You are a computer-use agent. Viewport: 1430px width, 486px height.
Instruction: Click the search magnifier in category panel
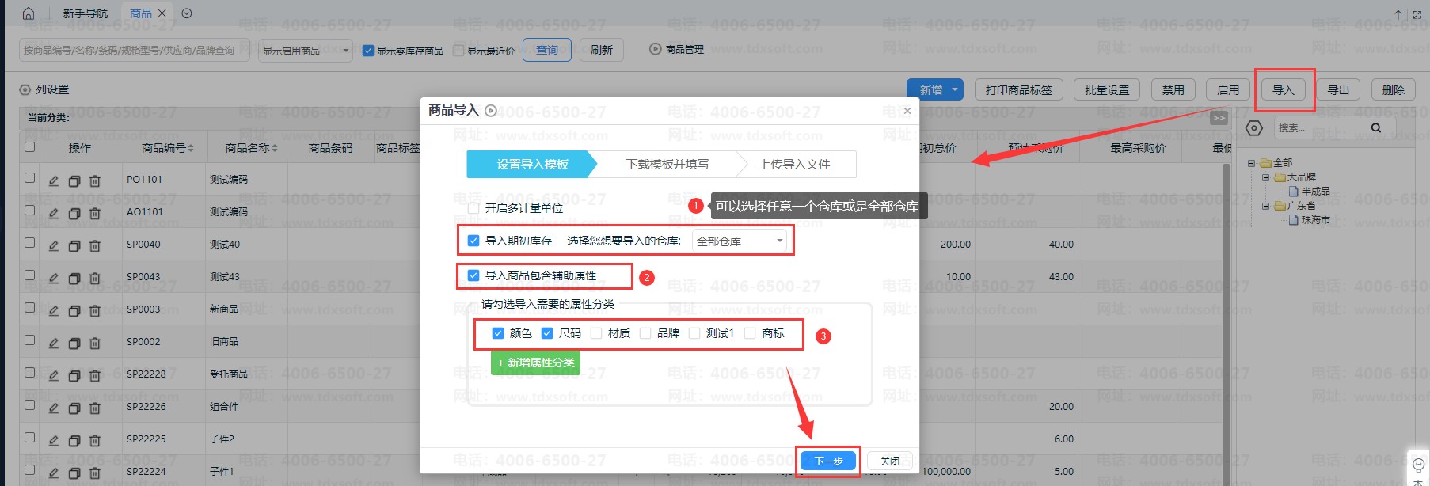coord(1376,128)
